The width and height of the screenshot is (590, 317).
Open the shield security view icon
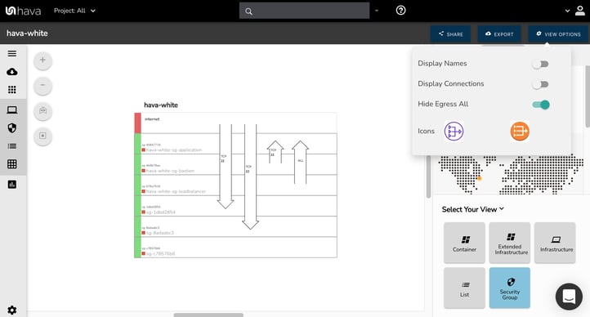pos(12,127)
